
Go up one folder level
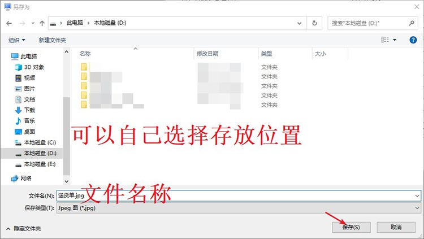click(42, 23)
